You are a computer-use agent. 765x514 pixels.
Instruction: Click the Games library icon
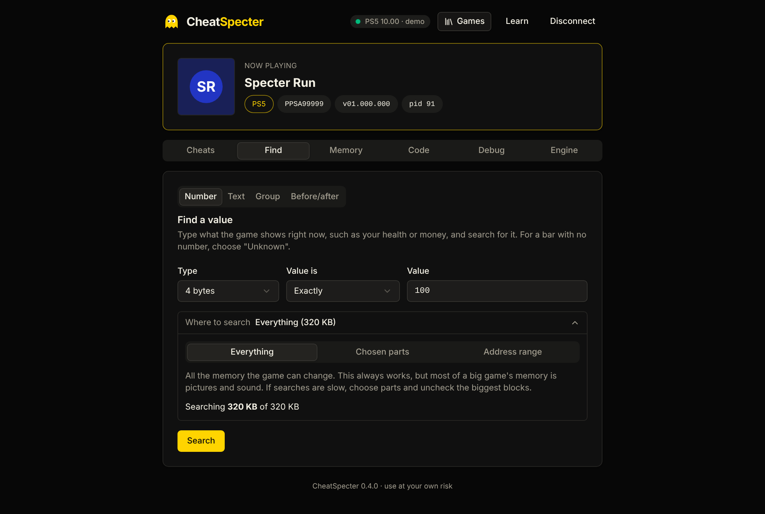(449, 22)
